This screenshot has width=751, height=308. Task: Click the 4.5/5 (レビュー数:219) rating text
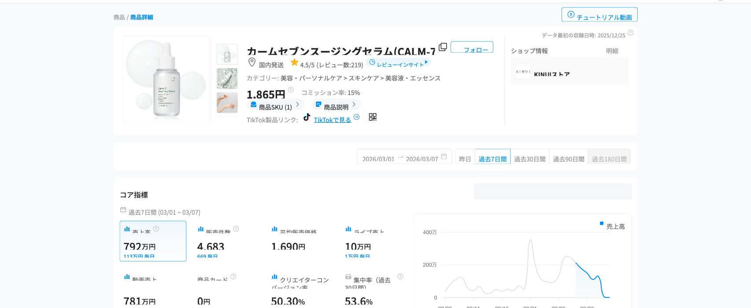click(x=332, y=65)
